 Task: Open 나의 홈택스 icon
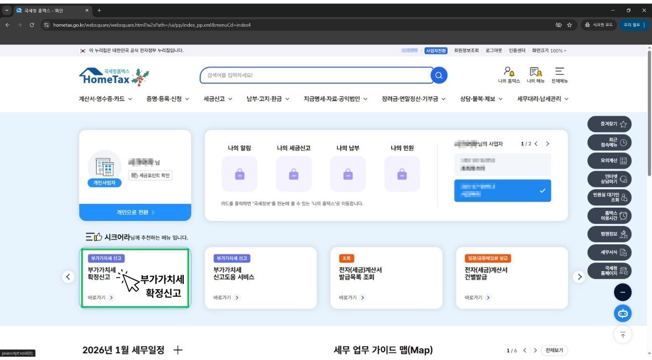(509, 75)
